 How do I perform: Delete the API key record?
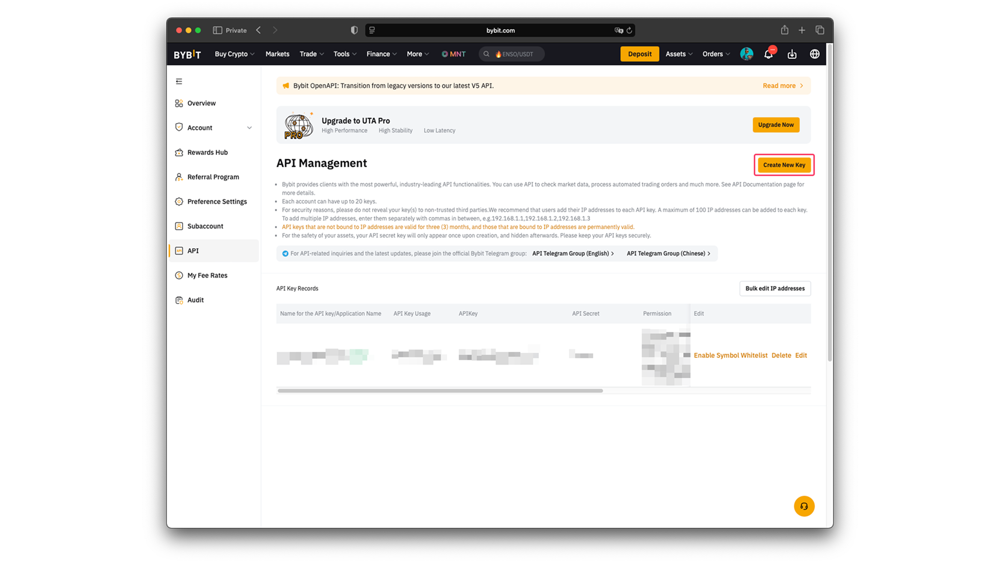(781, 355)
